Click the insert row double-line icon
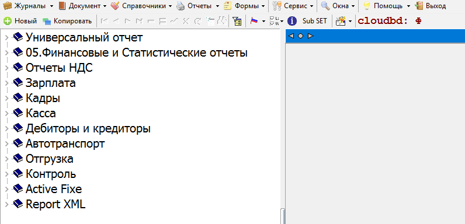This screenshot has height=224, width=465. 162,21
